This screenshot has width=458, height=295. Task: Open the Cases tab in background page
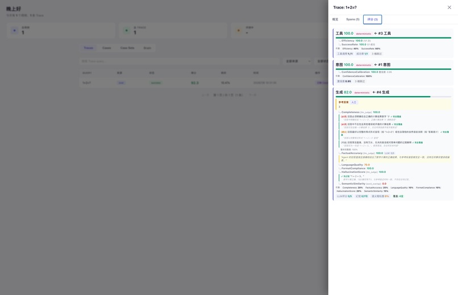pos(107,48)
